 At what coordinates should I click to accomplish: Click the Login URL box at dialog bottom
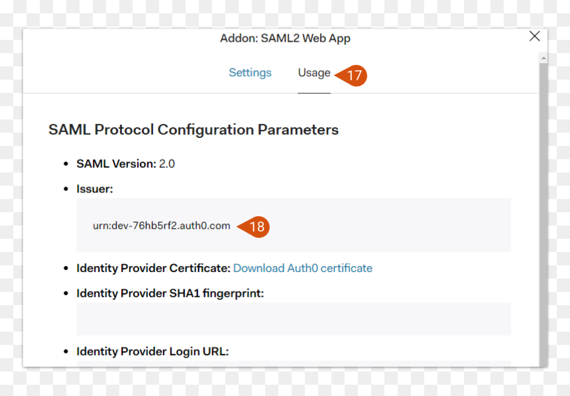pyautogui.click(x=294, y=363)
